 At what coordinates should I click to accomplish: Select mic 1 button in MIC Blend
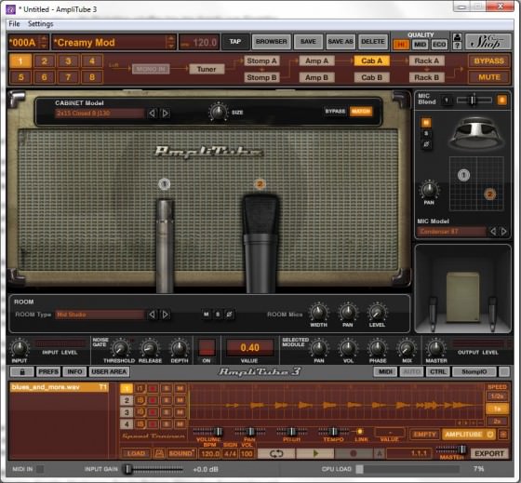click(447, 101)
